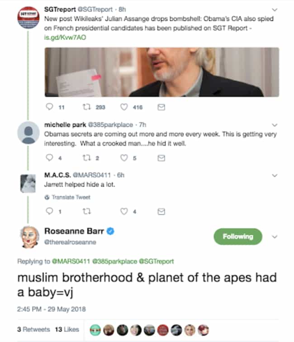Send SGTreport tweet via direct message icon

coord(161,107)
